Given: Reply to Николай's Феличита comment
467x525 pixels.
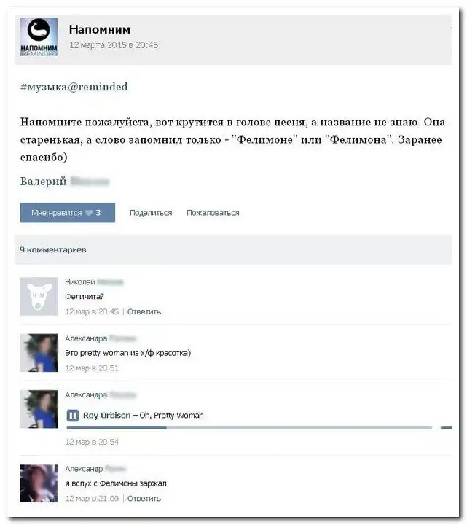Looking at the screenshot, I should click(144, 312).
